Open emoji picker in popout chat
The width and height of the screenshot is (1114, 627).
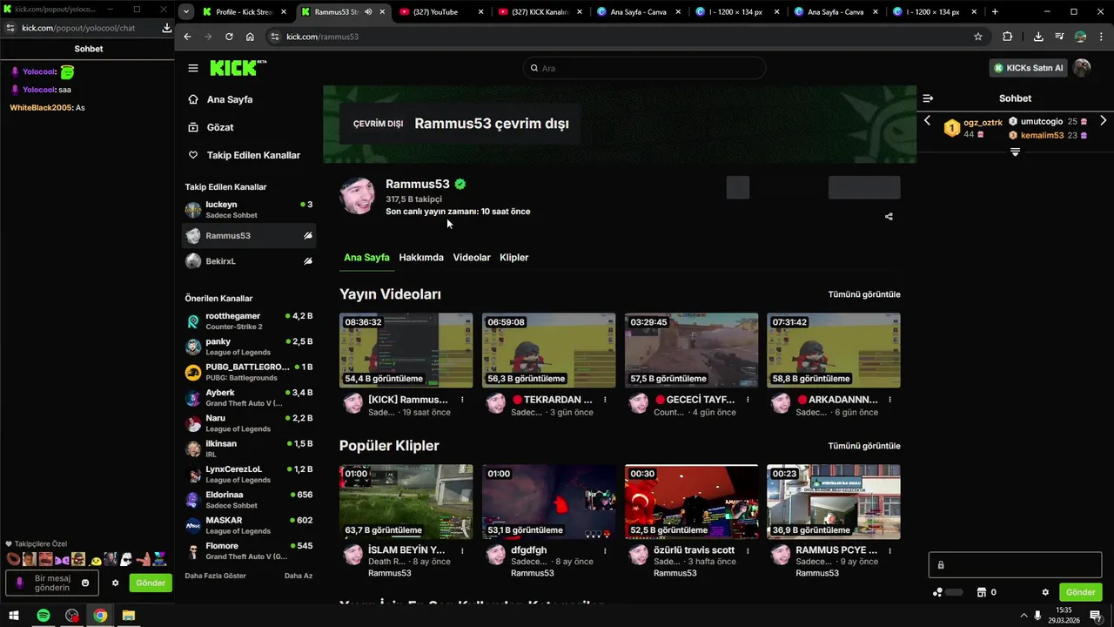point(85,583)
